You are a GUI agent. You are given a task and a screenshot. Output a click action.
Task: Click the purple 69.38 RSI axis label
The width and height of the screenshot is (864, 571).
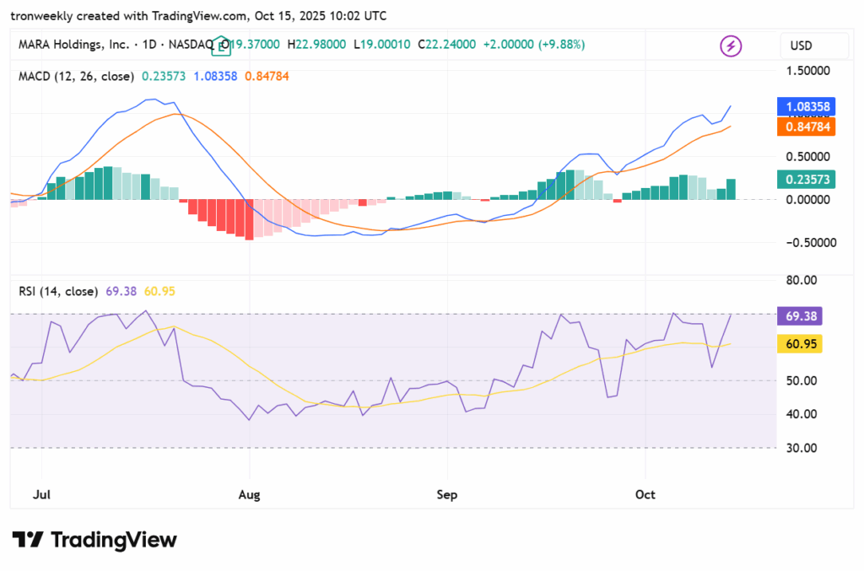pos(798,316)
